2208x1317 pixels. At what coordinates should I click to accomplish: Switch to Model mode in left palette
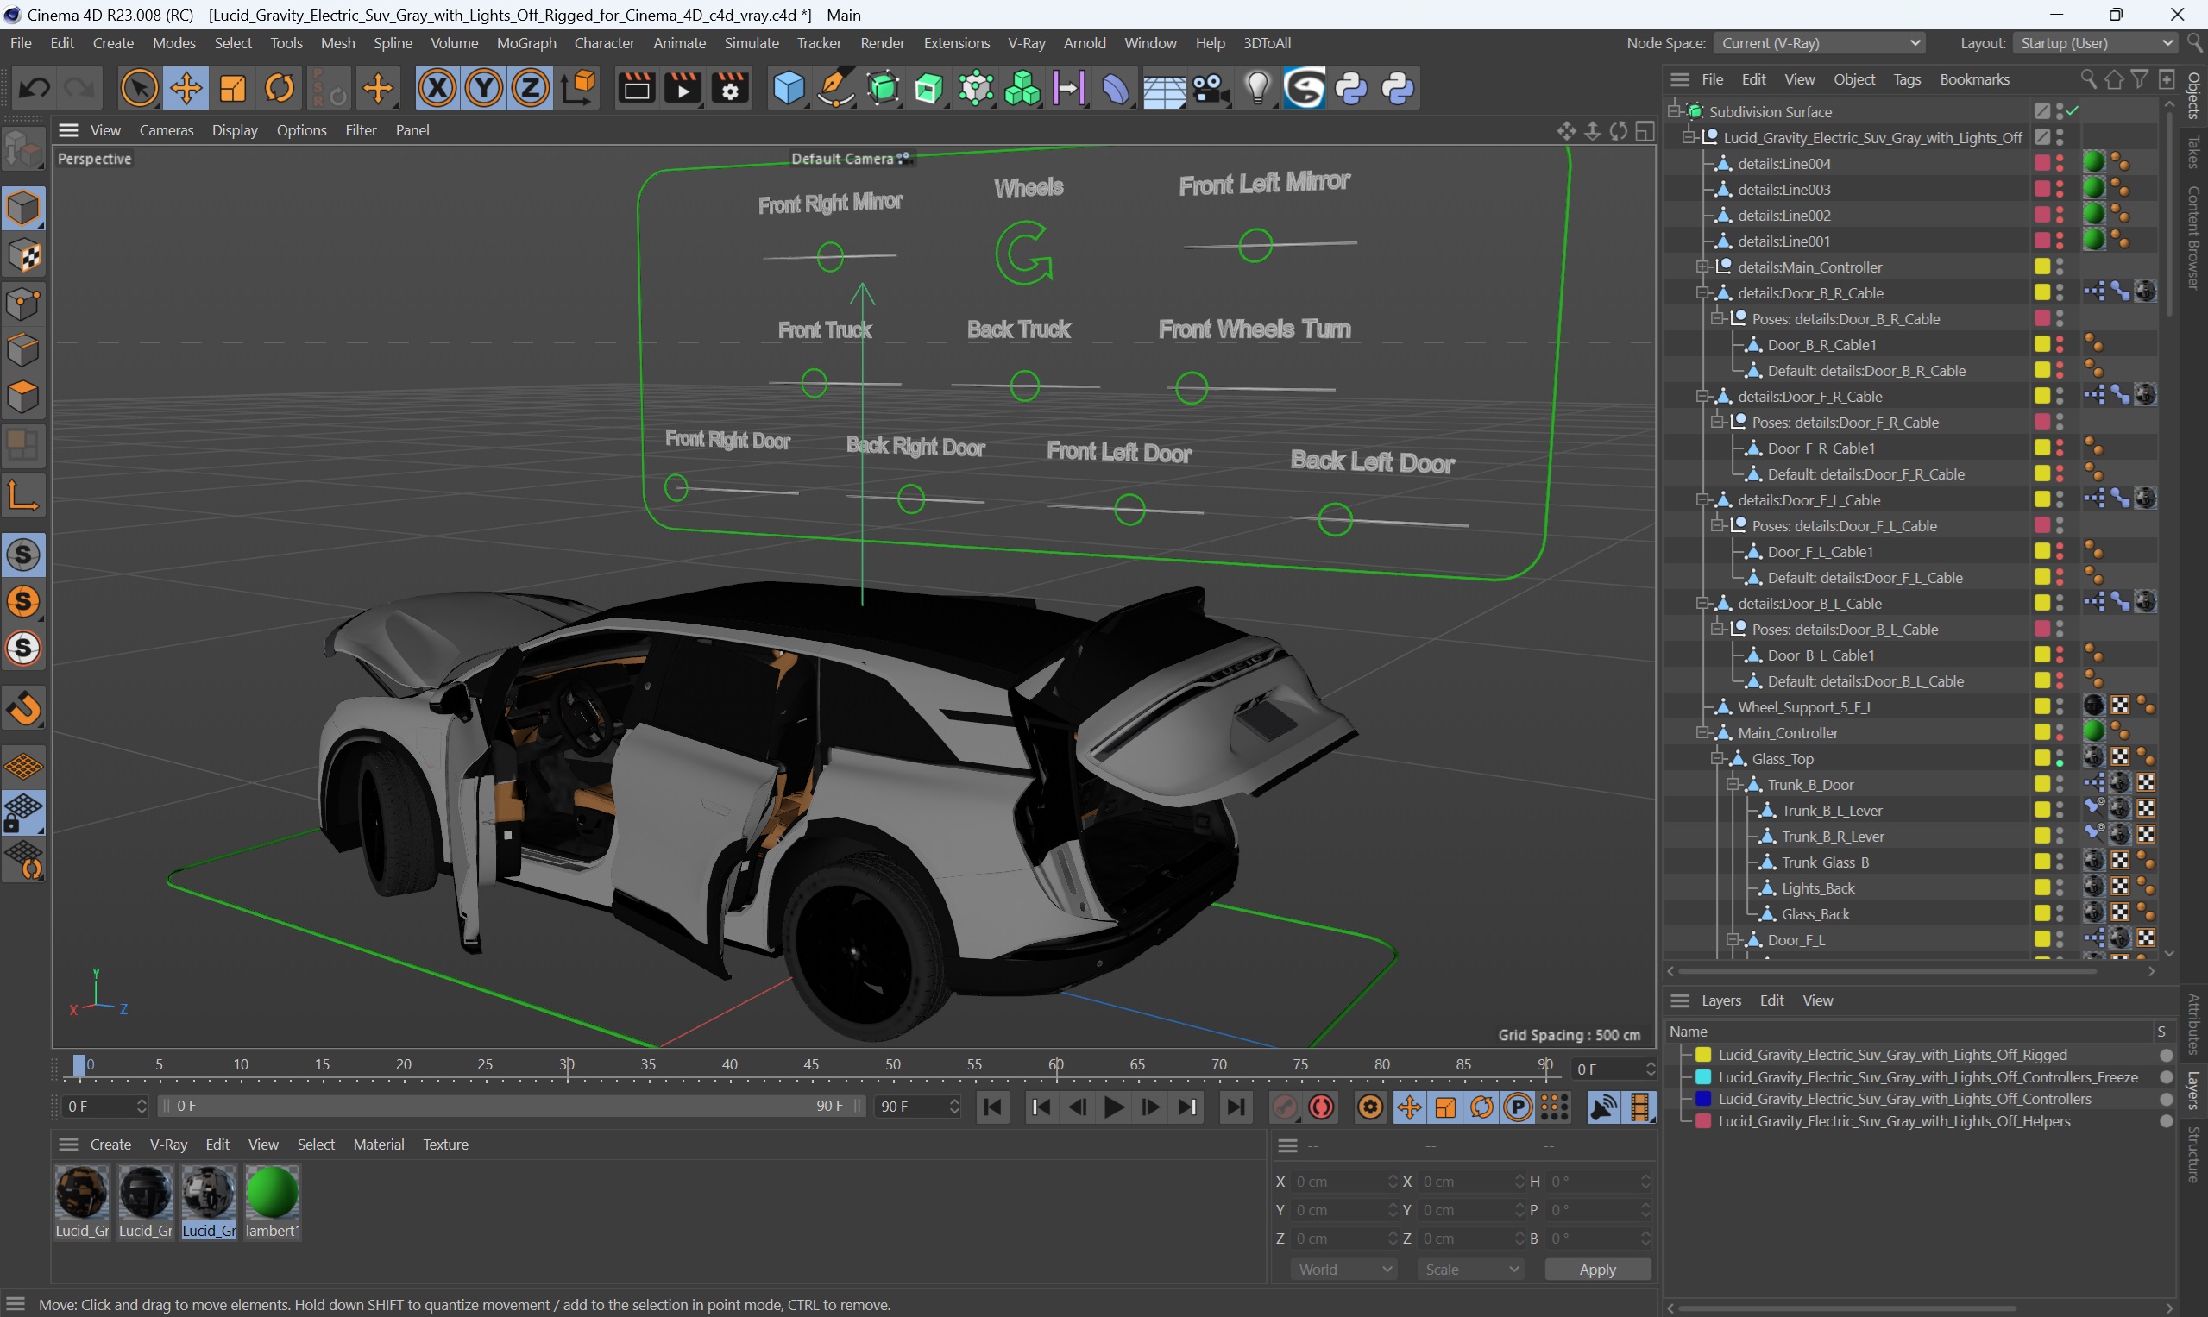point(23,208)
